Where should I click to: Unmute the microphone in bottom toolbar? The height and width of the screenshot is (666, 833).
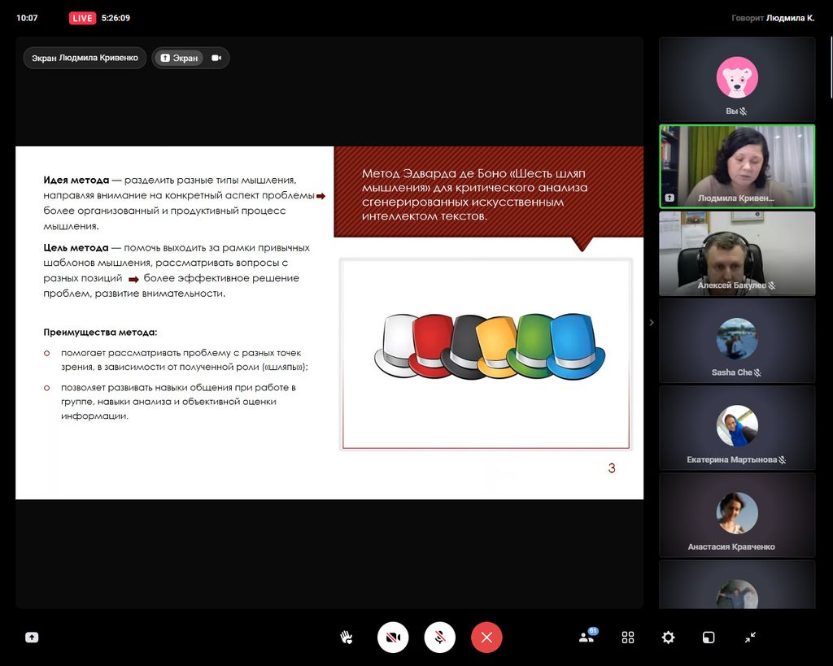439,638
